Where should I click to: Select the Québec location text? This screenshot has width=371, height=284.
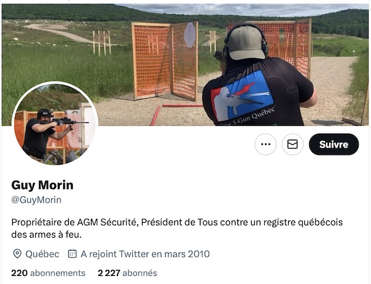point(42,254)
